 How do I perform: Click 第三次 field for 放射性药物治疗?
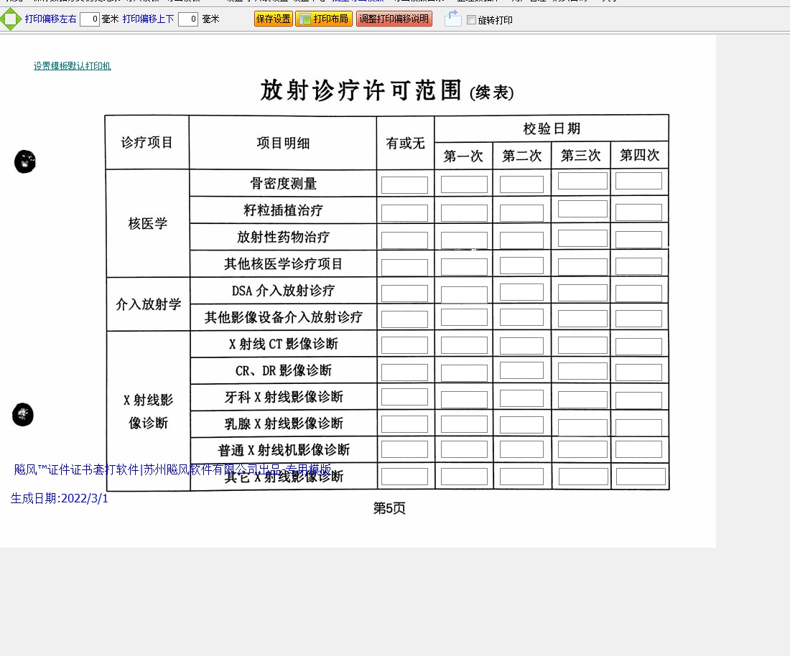click(582, 238)
